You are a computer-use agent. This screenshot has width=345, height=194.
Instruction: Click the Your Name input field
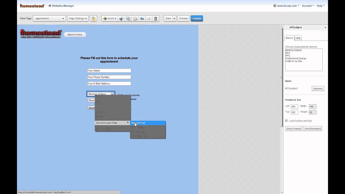click(109, 71)
